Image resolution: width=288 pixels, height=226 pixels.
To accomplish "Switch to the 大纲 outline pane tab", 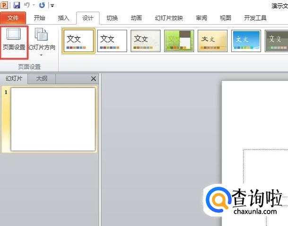I will [x=42, y=78].
